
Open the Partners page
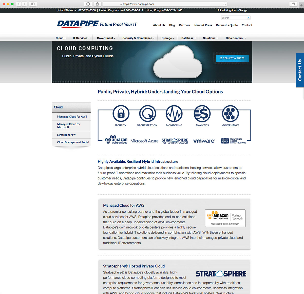(185, 25)
